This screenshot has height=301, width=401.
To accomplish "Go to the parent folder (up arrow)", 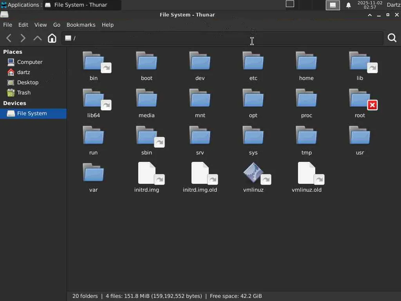I will (37, 38).
